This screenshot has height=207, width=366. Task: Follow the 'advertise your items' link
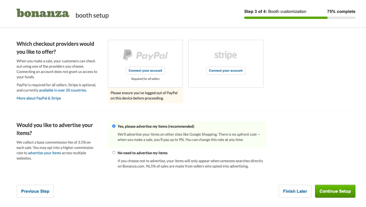pos(44,153)
